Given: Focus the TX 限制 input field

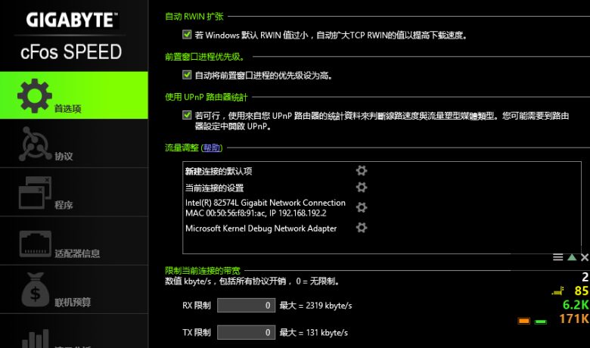Looking at the screenshot, I should [x=246, y=332].
